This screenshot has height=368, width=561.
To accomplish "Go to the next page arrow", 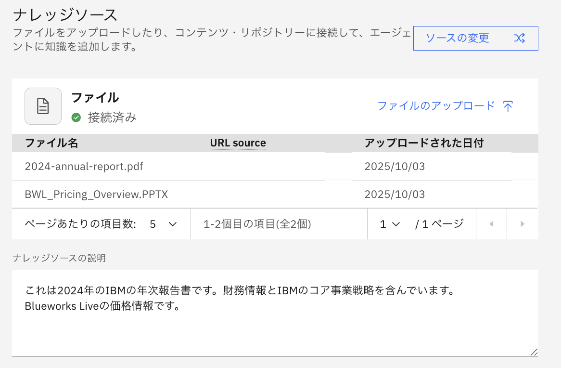I will (523, 224).
